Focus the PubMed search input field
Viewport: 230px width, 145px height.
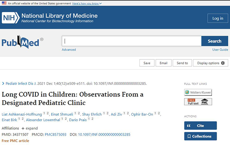coord(132,41)
